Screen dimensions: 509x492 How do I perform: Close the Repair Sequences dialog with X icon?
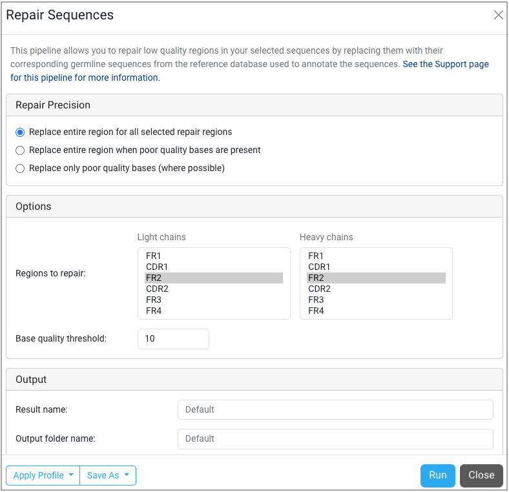(x=498, y=15)
